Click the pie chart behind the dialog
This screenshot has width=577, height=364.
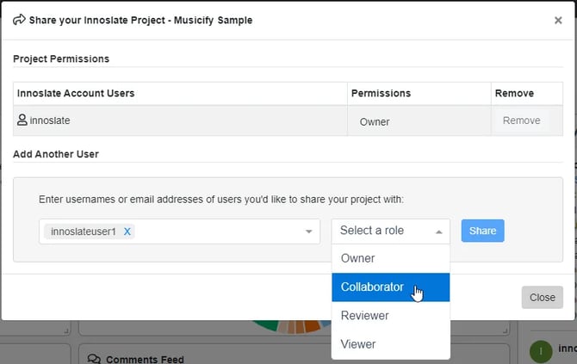(291, 326)
